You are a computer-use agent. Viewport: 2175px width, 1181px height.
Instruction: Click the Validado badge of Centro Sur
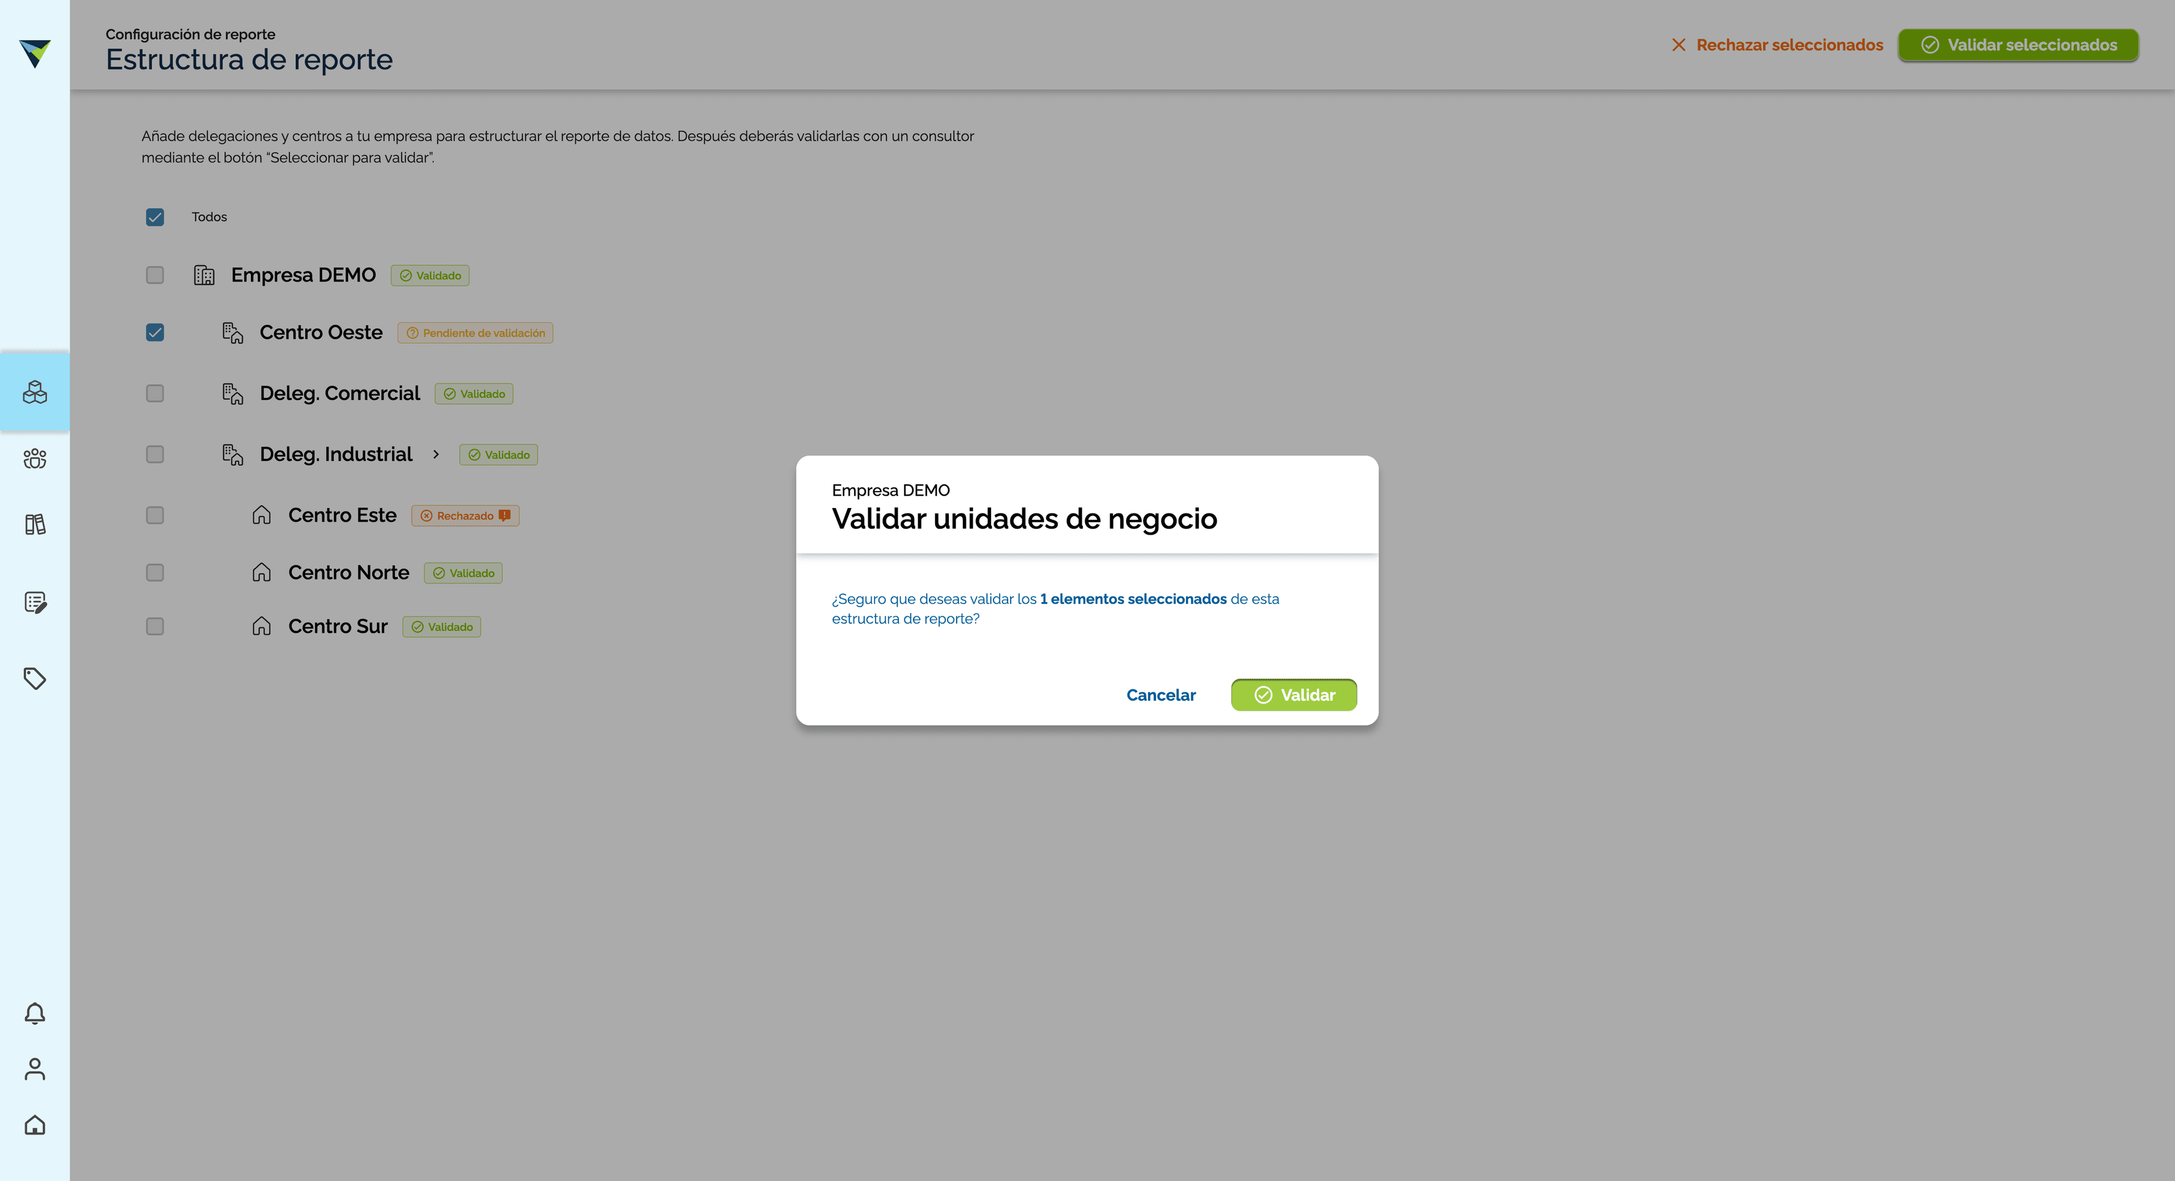(442, 626)
